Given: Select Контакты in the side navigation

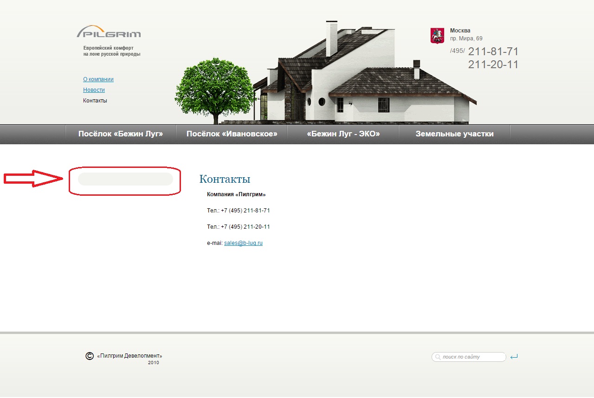Looking at the screenshot, I should click(x=95, y=101).
